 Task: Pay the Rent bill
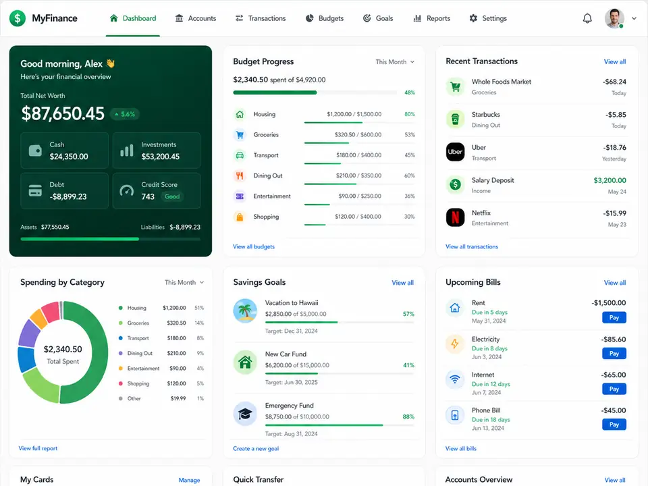pyautogui.click(x=614, y=318)
